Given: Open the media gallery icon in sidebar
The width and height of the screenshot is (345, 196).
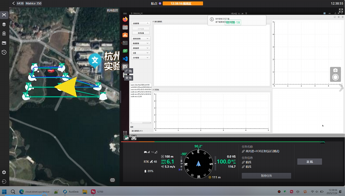Looking at the screenshot, I should click(4, 43).
